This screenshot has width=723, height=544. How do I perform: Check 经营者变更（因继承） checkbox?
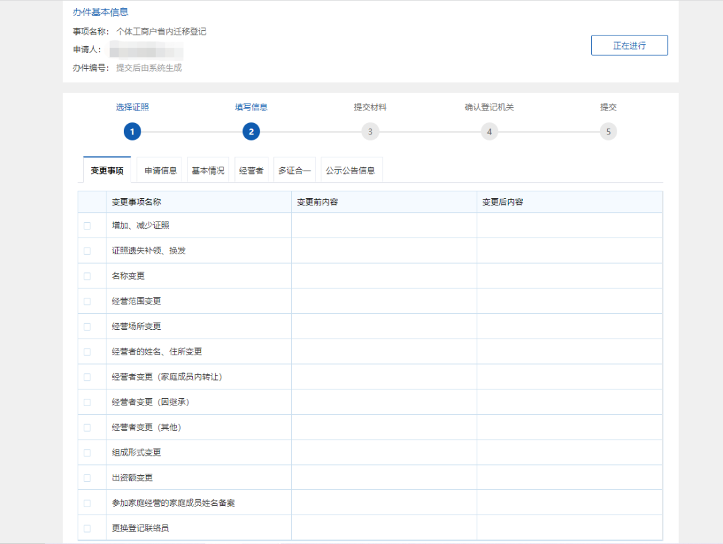[x=87, y=402]
